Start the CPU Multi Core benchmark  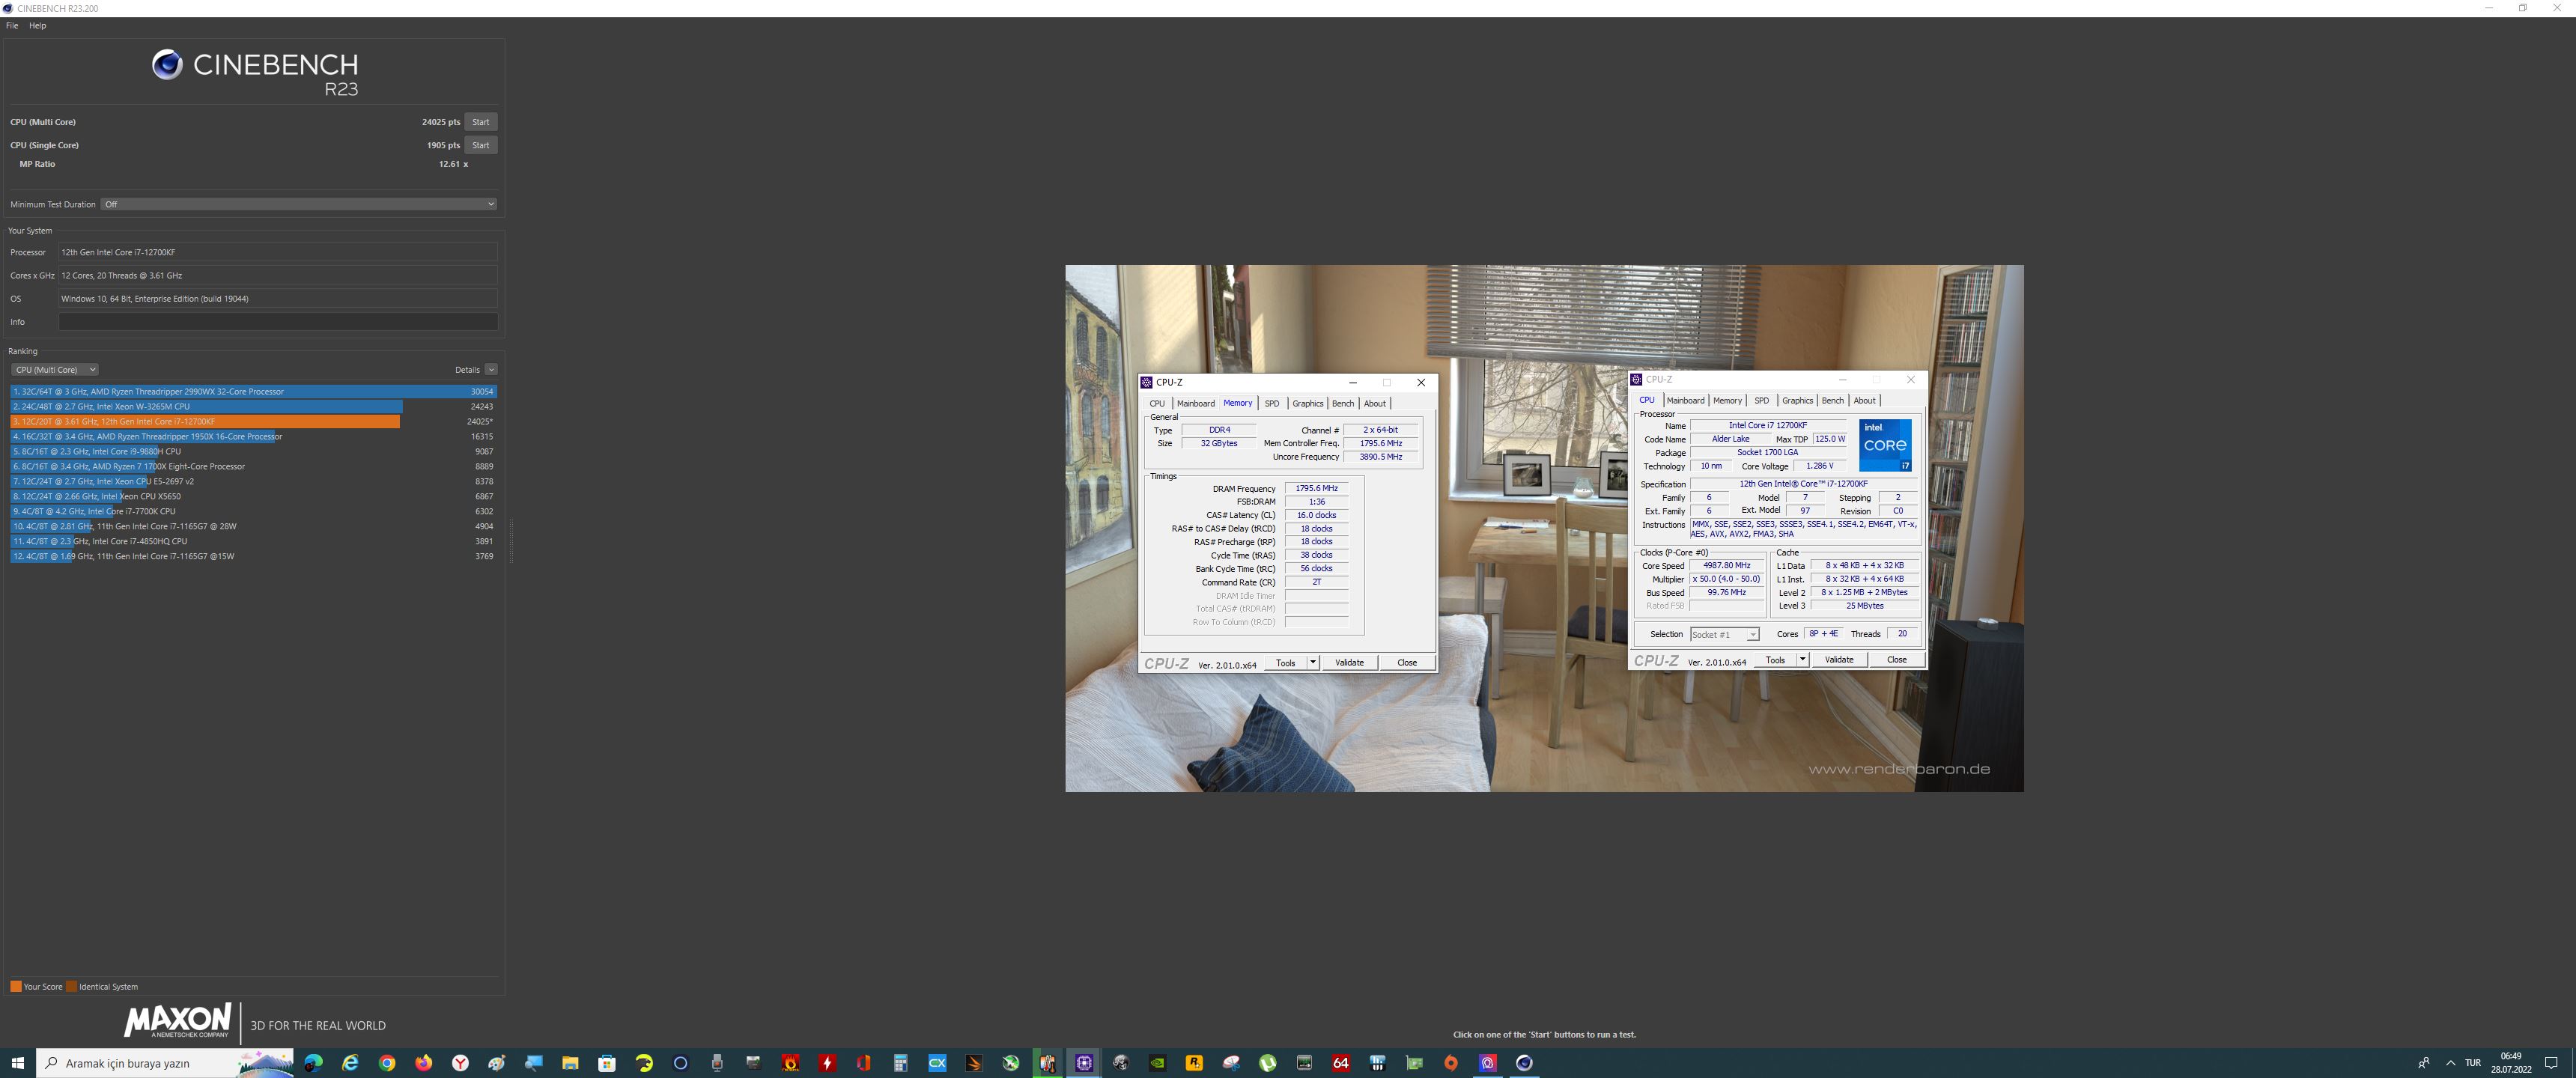(480, 122)
